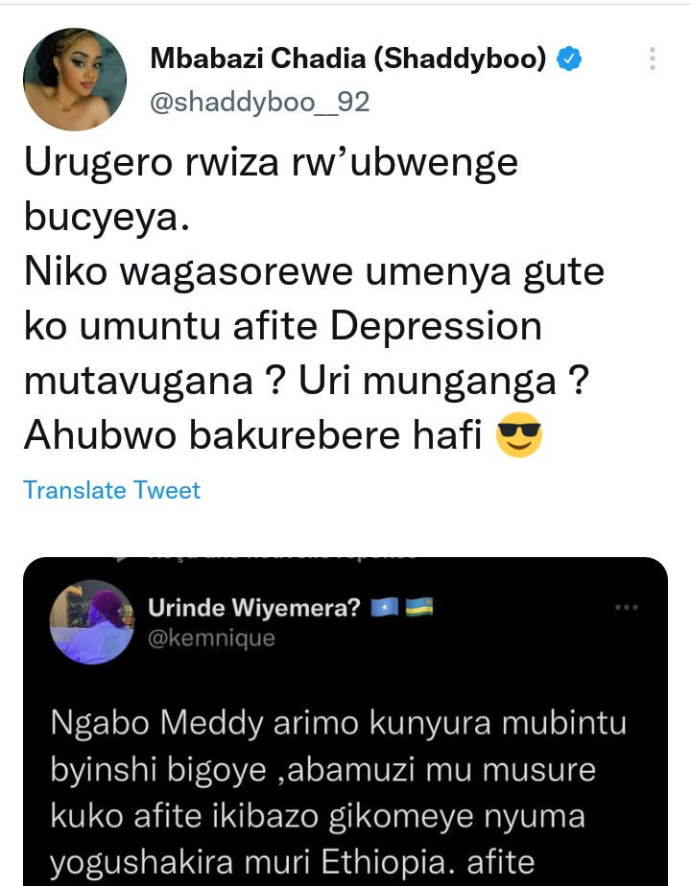The width and height of the screenshot is (691, 886).
Task: Open the quoted user's purple profile avatar
Action: [91, 622]
